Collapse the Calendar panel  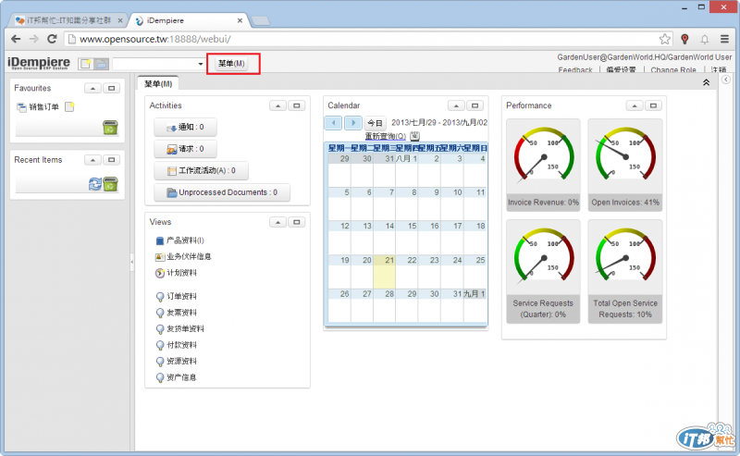[x=456, y=105]
